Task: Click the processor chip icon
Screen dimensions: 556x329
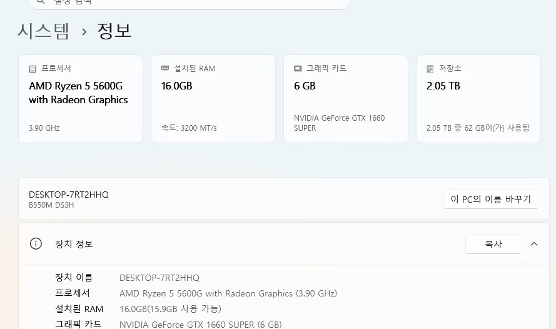Action: tap(33, 69)
